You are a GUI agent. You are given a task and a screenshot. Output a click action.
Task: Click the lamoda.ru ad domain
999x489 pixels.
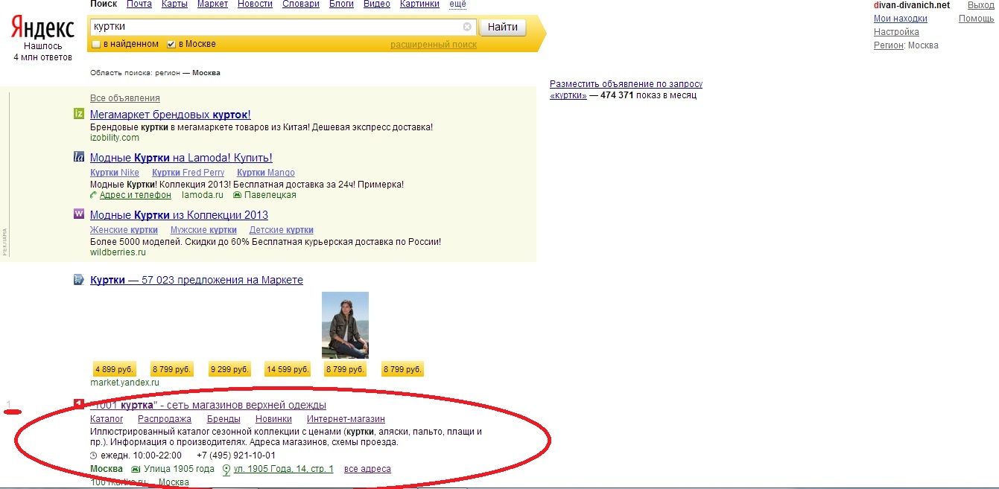click(203, 195)
